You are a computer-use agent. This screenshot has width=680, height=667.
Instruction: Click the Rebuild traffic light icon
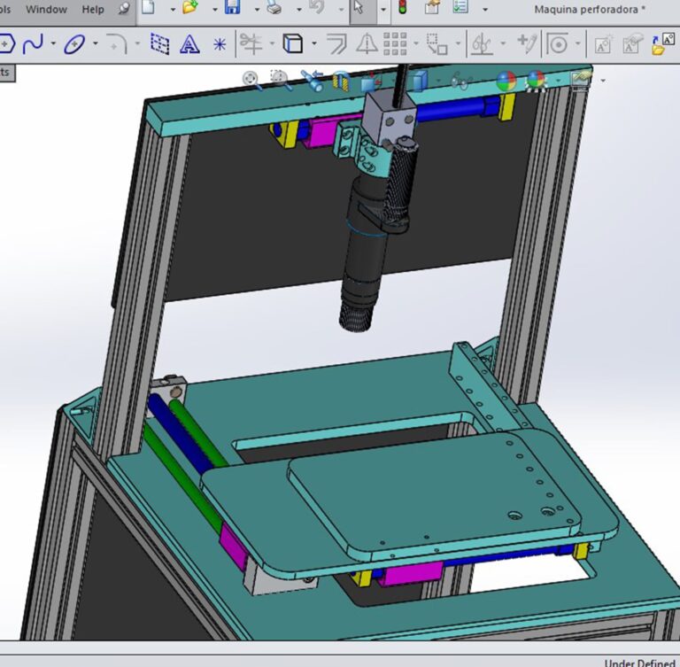coord(402,9)
